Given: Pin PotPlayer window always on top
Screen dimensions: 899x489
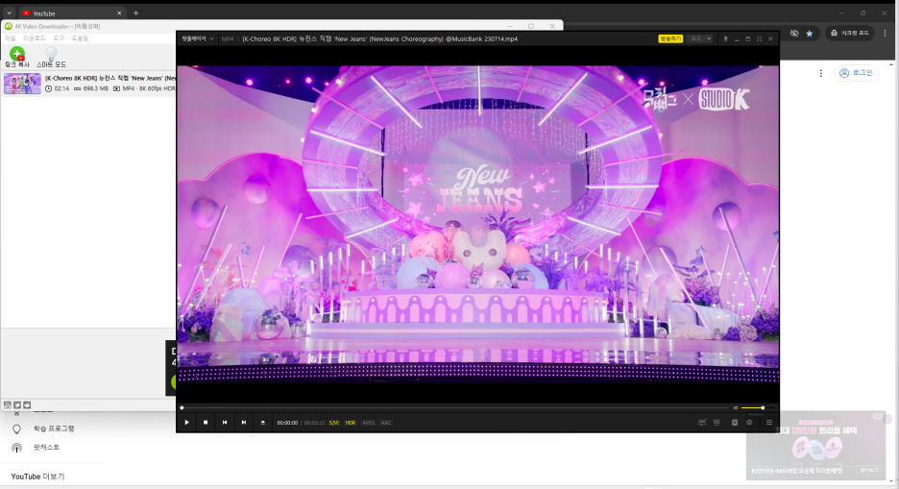Looking at the screenshot, I should [x=725, y=39].
